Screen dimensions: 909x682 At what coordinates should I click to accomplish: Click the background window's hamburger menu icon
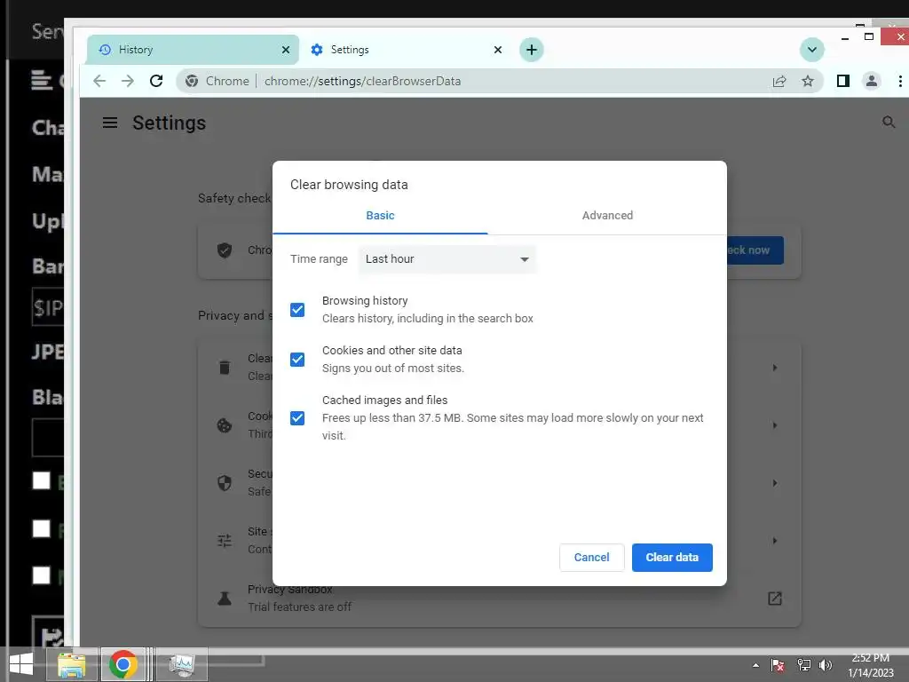[42, 81]
